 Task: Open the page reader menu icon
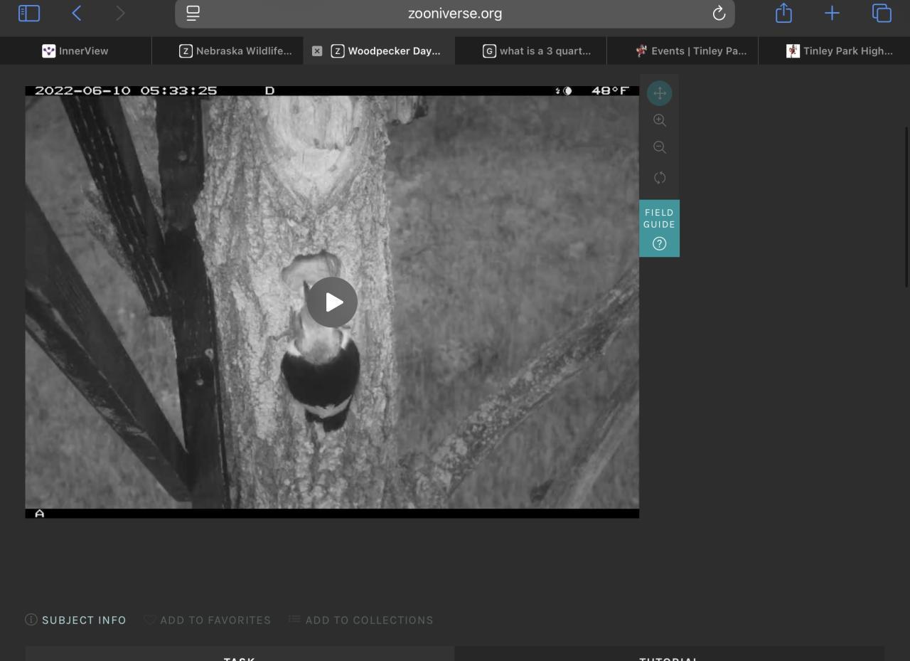tap(193, 13)
